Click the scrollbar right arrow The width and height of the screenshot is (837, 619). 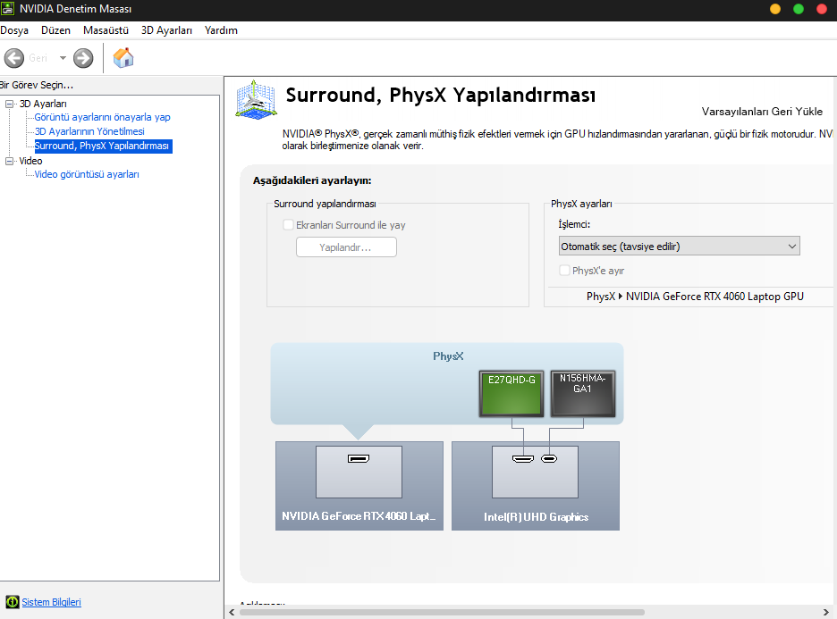[825, 612]
